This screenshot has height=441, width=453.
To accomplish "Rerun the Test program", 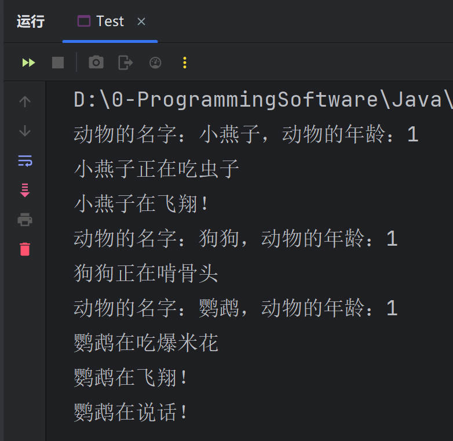I will pyautogui.click(x=28, y=63).
